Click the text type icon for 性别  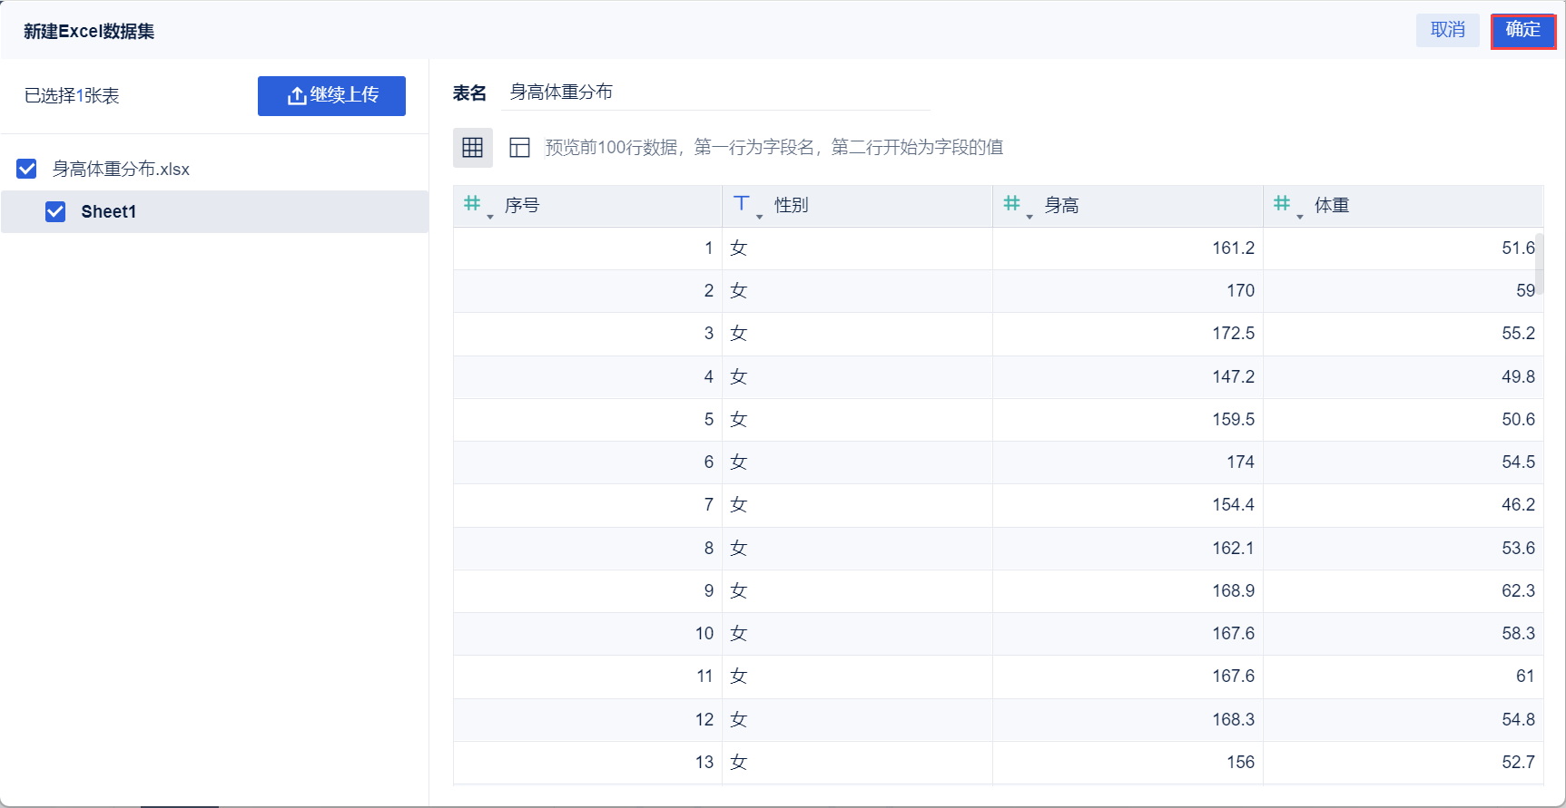742,204
